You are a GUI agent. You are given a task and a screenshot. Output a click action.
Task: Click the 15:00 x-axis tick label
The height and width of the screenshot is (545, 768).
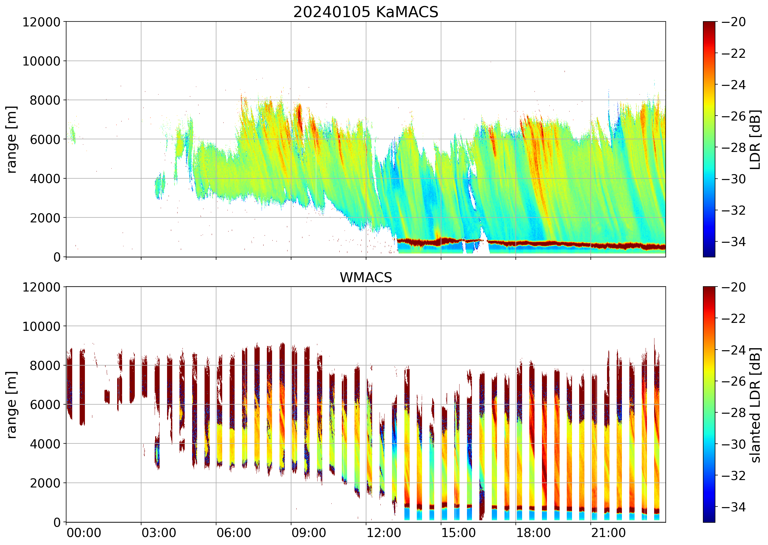click(x=458, y=533)
